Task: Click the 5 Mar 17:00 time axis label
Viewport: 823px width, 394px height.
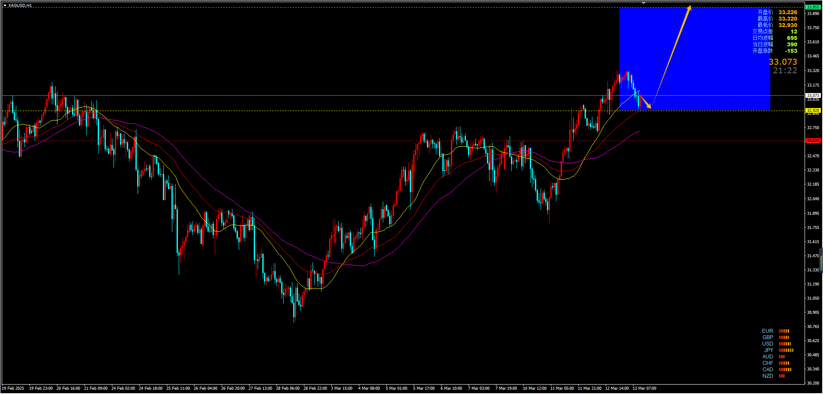Action: pos(424,388)
